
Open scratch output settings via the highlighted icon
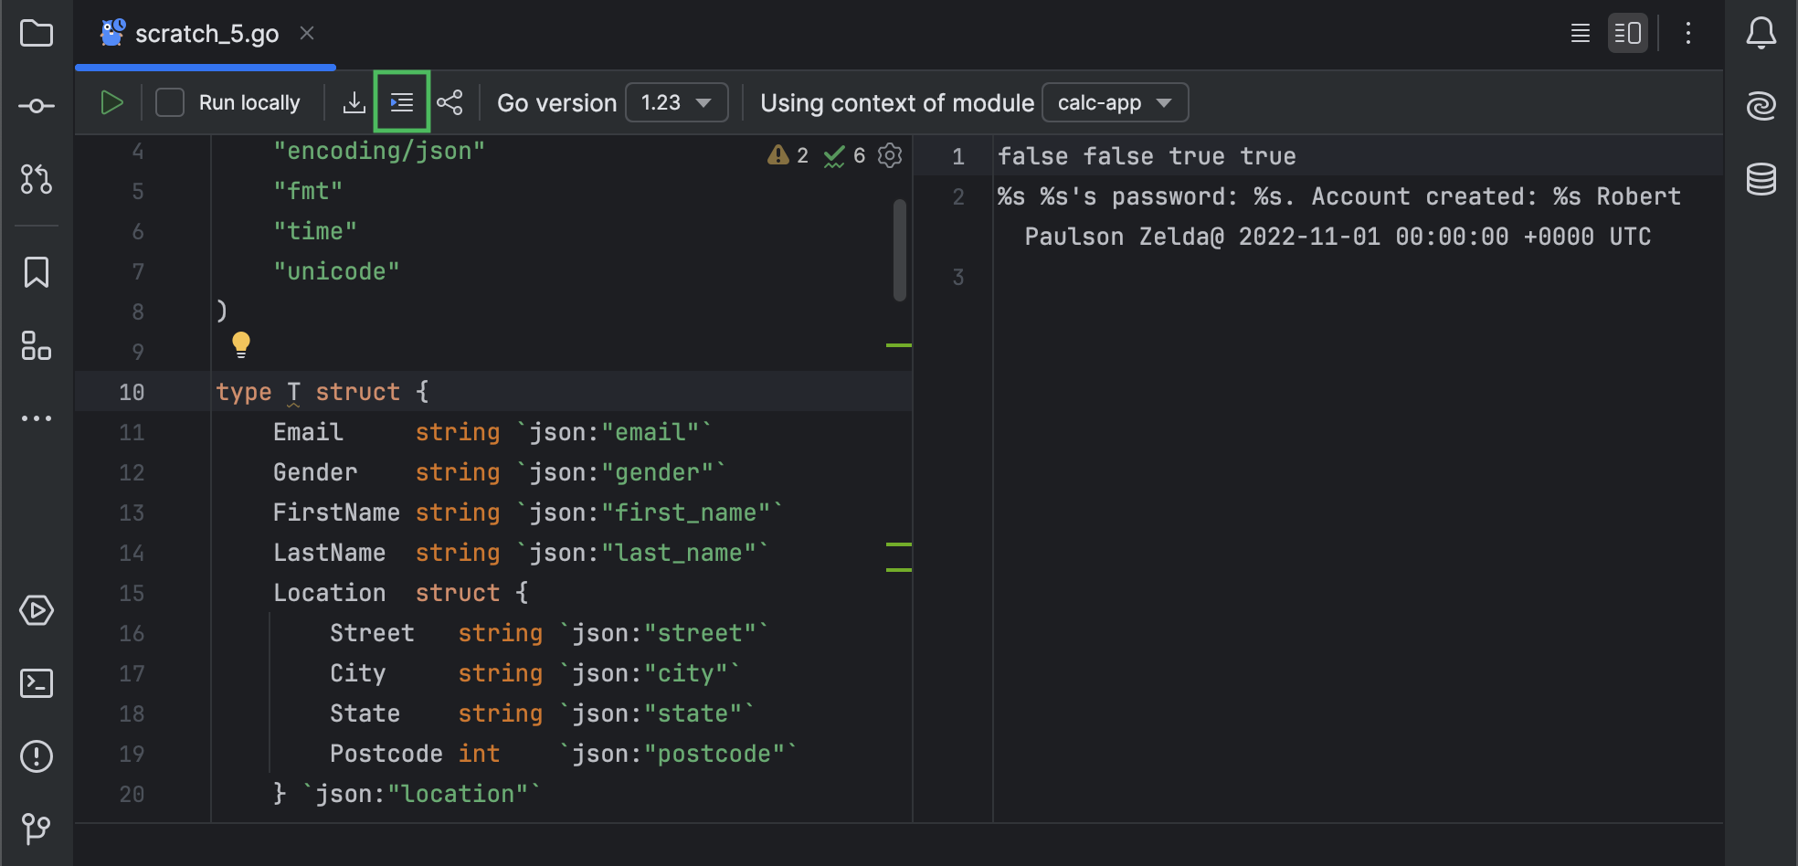[x=401, y=102]
